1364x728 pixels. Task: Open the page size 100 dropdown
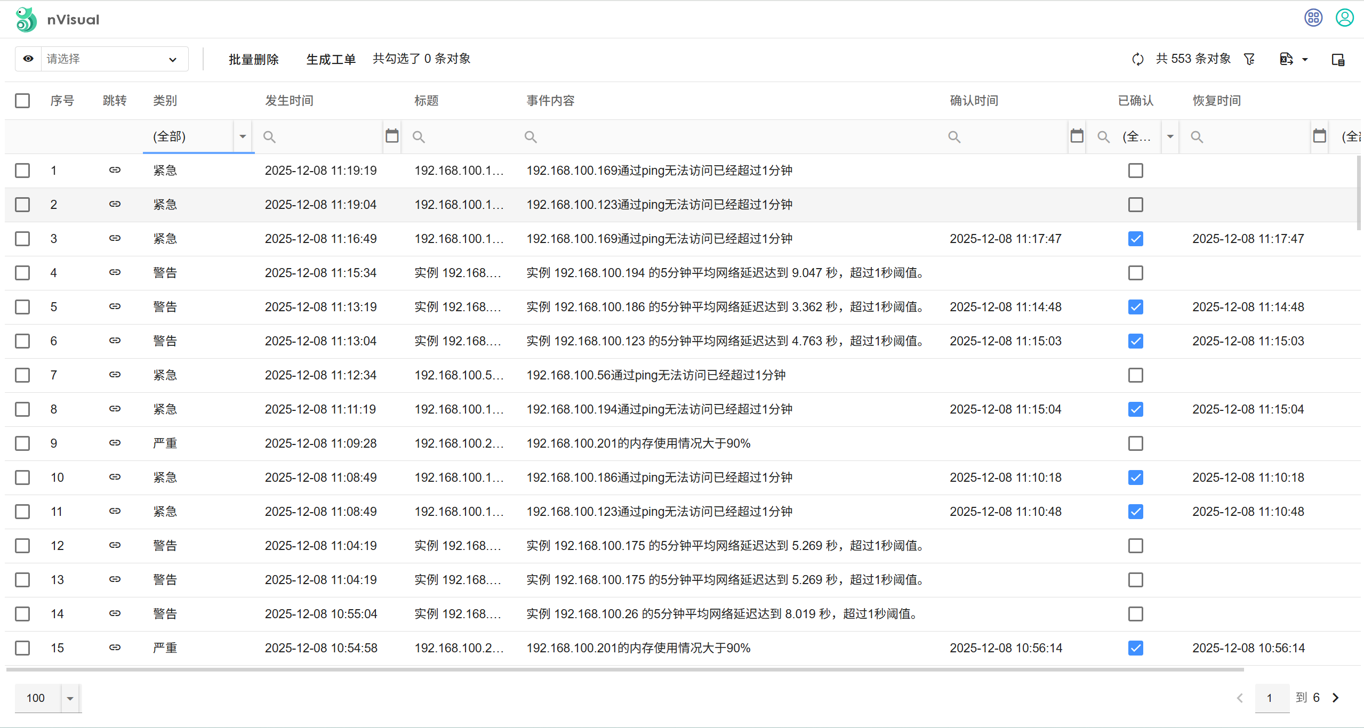(x=70, y=698)
